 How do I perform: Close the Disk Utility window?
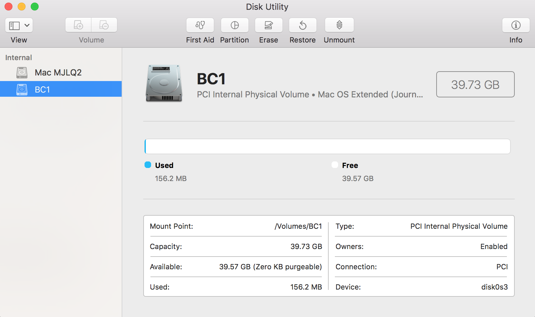point(9,7)
